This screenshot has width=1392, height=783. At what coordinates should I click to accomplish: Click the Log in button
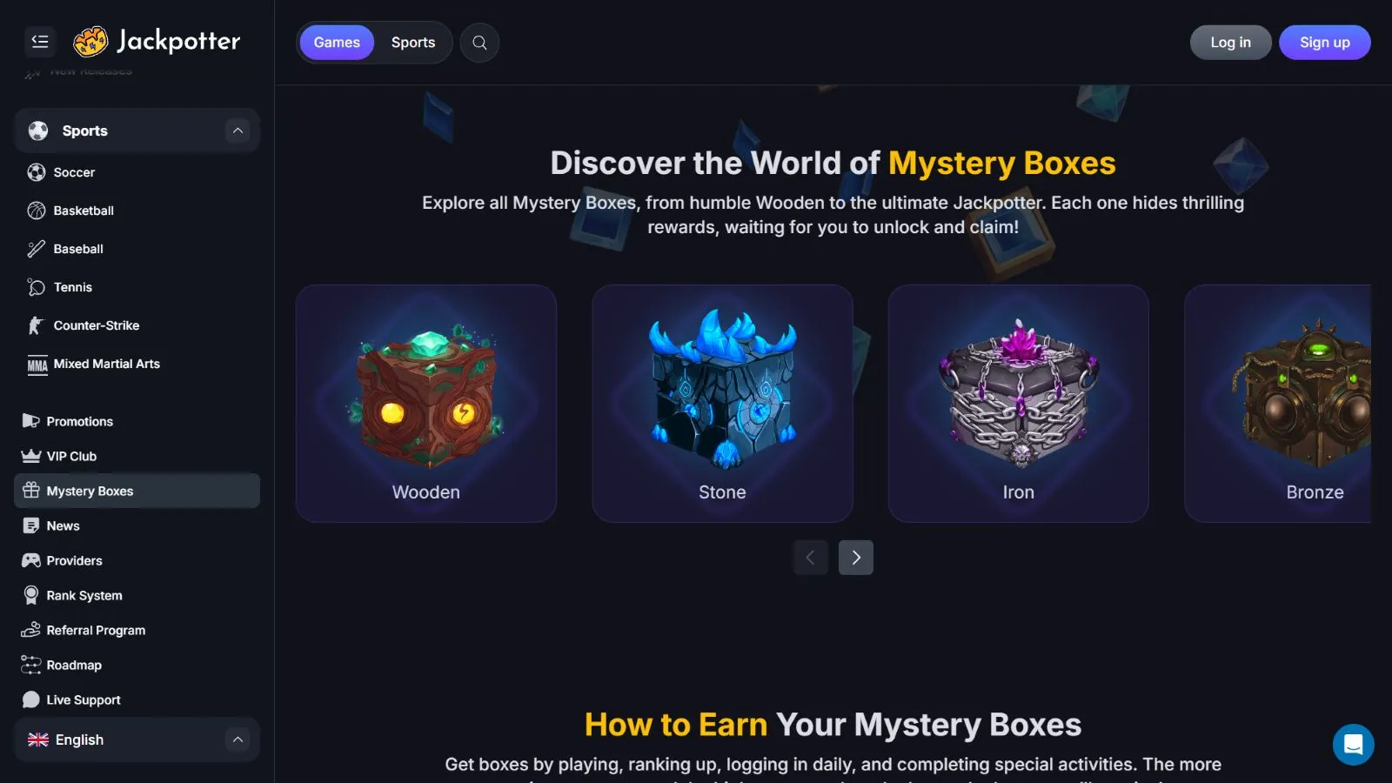point(1230,43)
